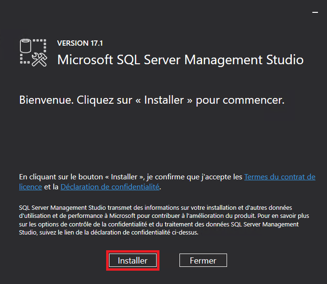Screen dimensions: 327x284
Task: Click the Bienvenue welcome heading
Action: coord(151,101)
